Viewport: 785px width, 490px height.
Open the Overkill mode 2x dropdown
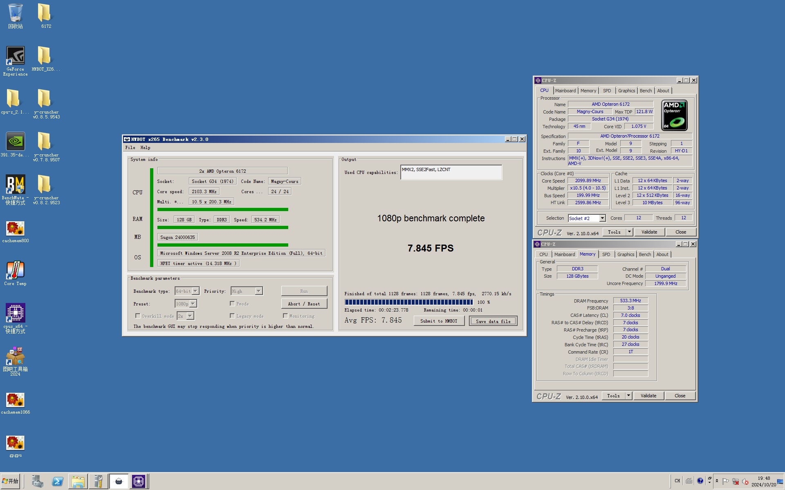[x=185, y=316]
